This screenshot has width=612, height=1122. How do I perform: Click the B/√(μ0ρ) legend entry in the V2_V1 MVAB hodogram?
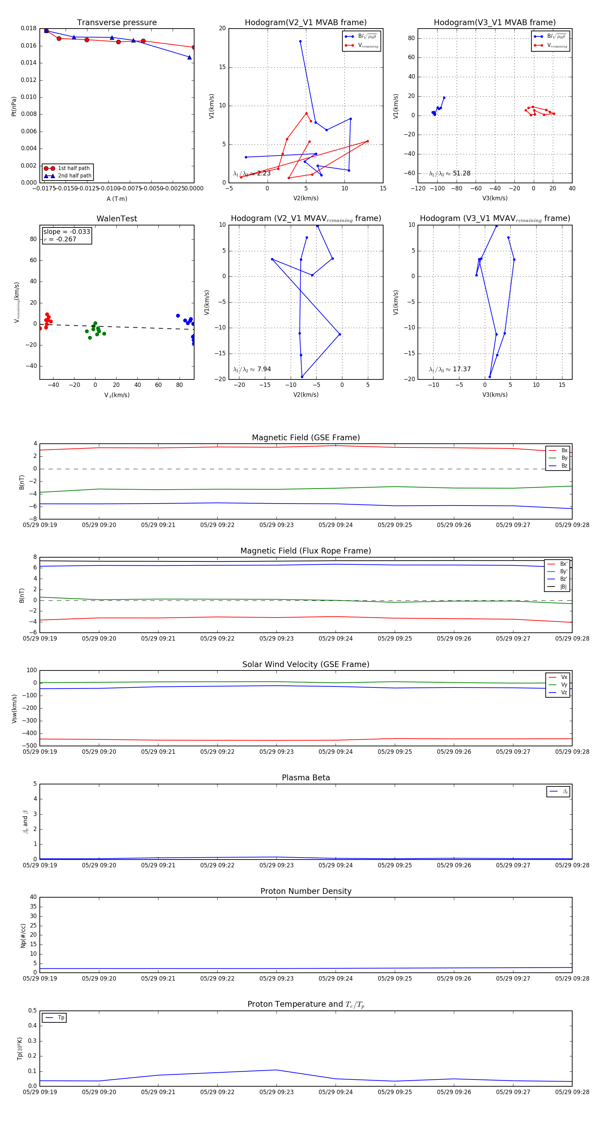[361, 36]
